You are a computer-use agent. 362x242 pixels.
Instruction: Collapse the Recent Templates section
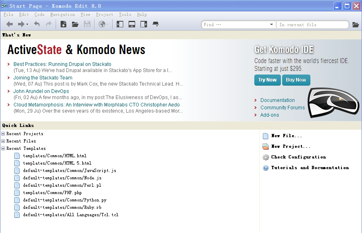pos(3,149)
